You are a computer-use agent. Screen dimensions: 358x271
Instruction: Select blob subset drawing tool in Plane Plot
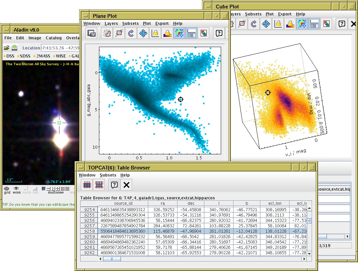tap(107, 33)
